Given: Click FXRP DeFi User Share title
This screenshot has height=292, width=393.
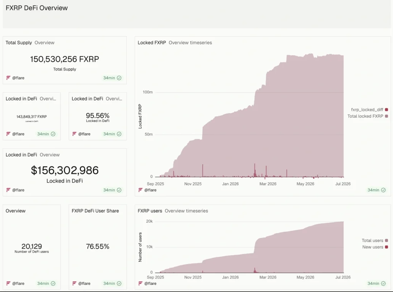Looking at the screenshot, I should point(95,211).
